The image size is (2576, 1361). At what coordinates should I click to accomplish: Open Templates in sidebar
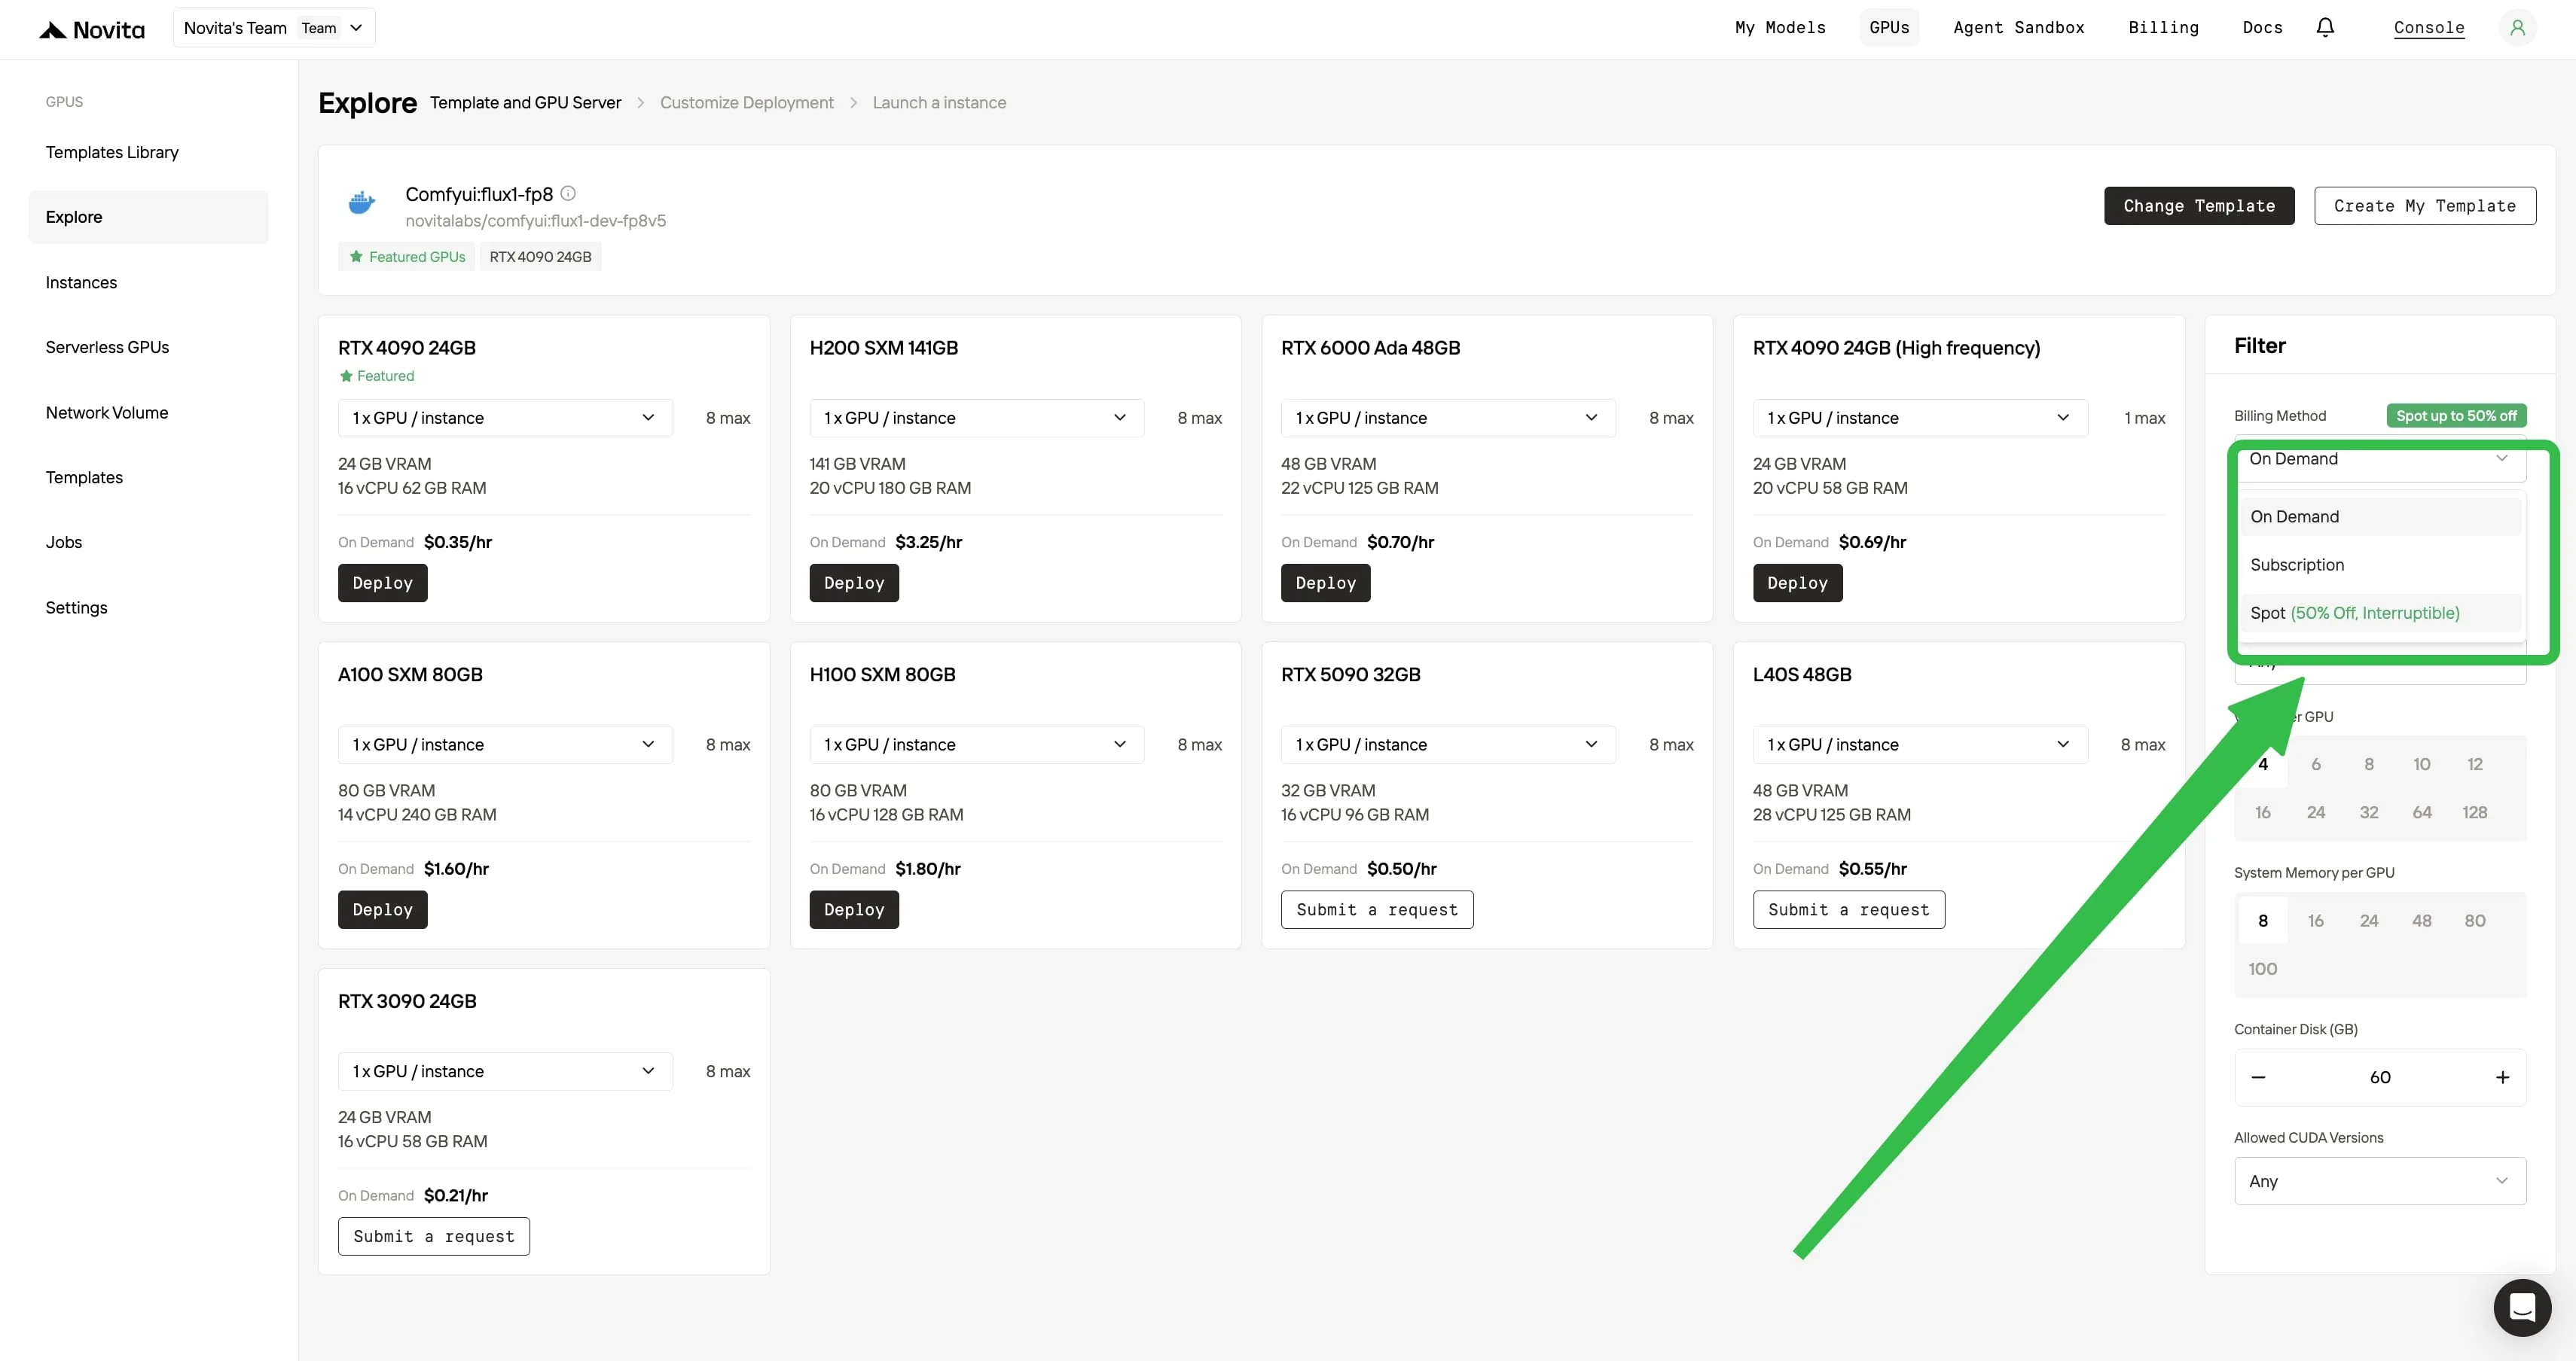pos(148,478)
